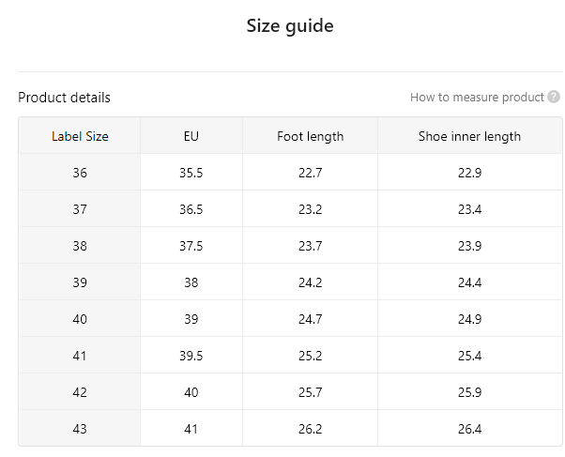Select label size 43 cell
The width and height of the screenshot is (565, 457).
[x=80, y=429]
